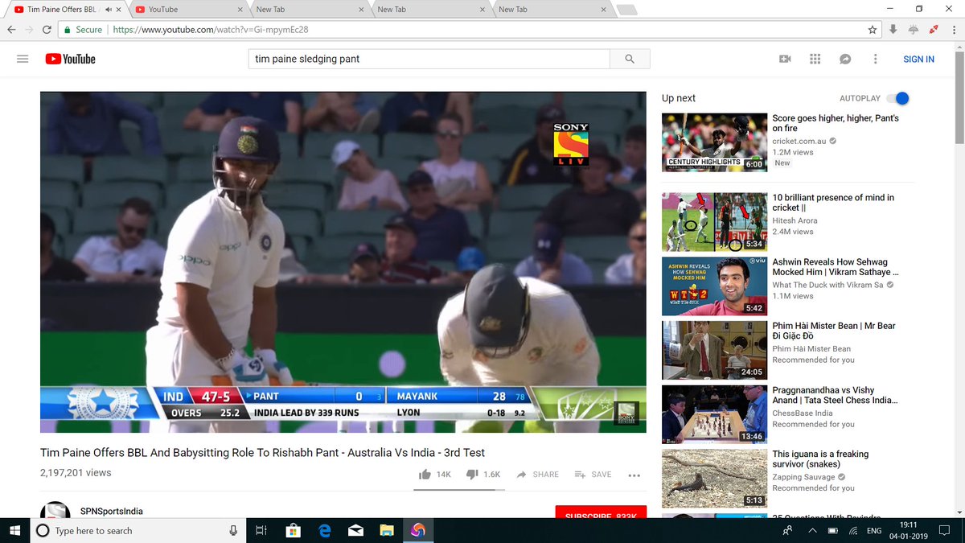Open 'Score goes higher, higher, Pant's on fire'
The image size is (965, 543).
[836, 123]
